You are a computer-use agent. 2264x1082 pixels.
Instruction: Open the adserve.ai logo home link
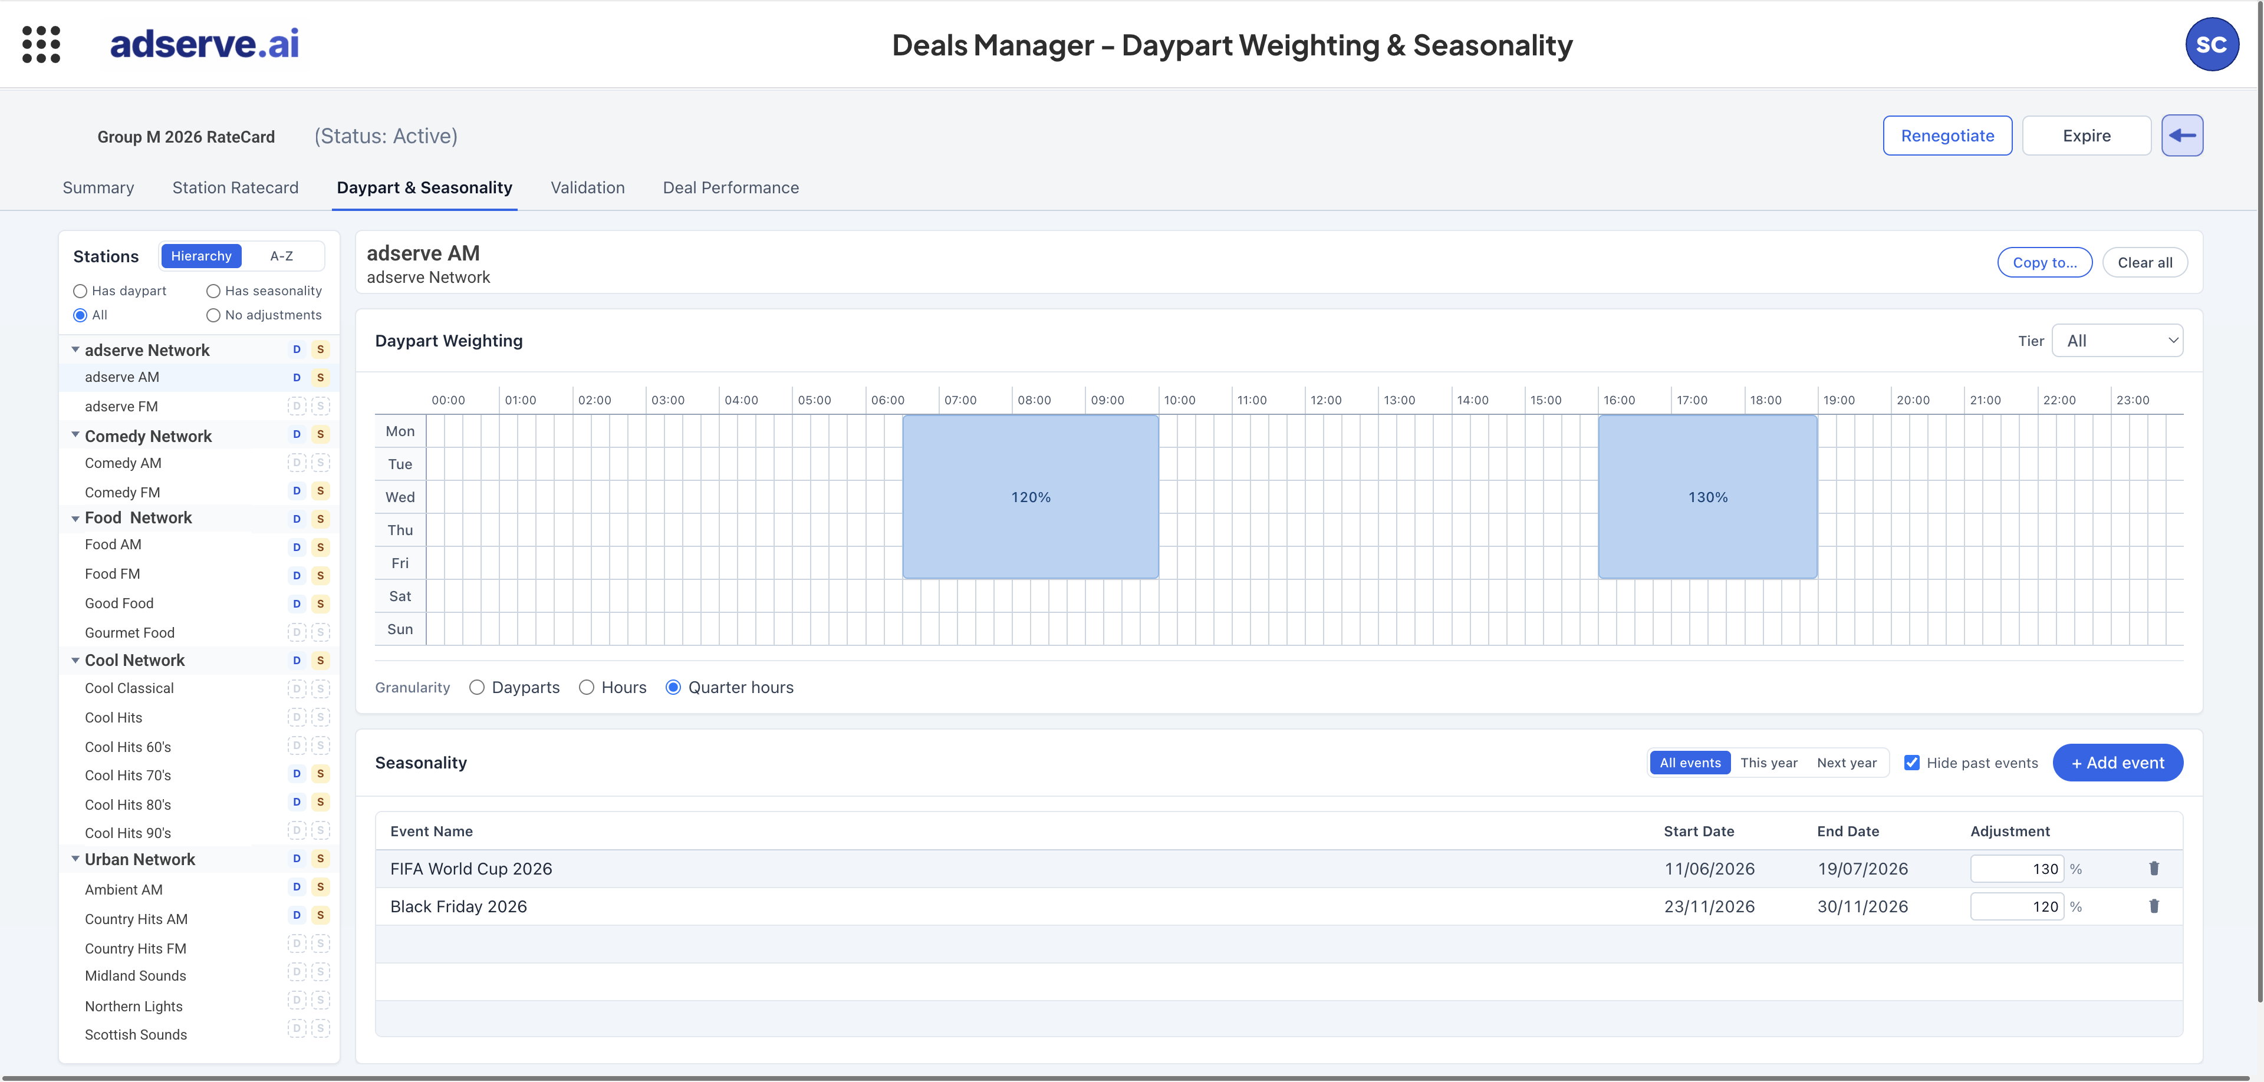(204, 44)
